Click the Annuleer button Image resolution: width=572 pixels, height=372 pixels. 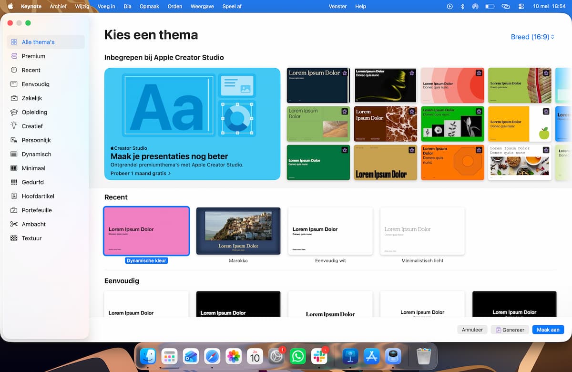click(x=472, y=330)
